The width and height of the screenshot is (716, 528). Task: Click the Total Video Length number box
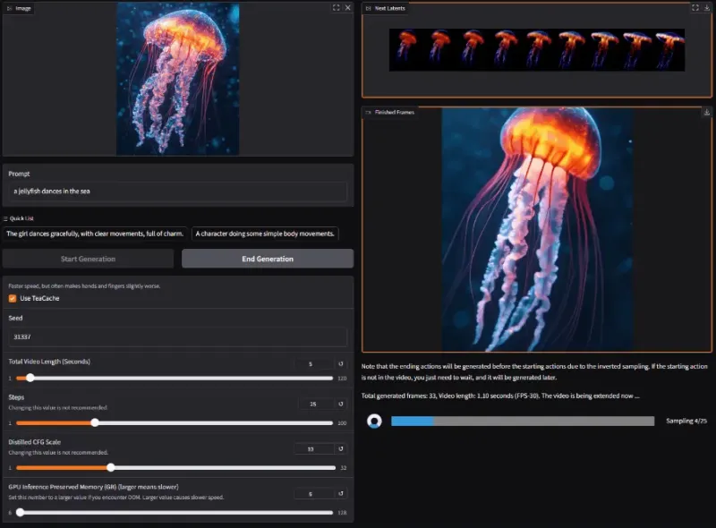(311, 363)
